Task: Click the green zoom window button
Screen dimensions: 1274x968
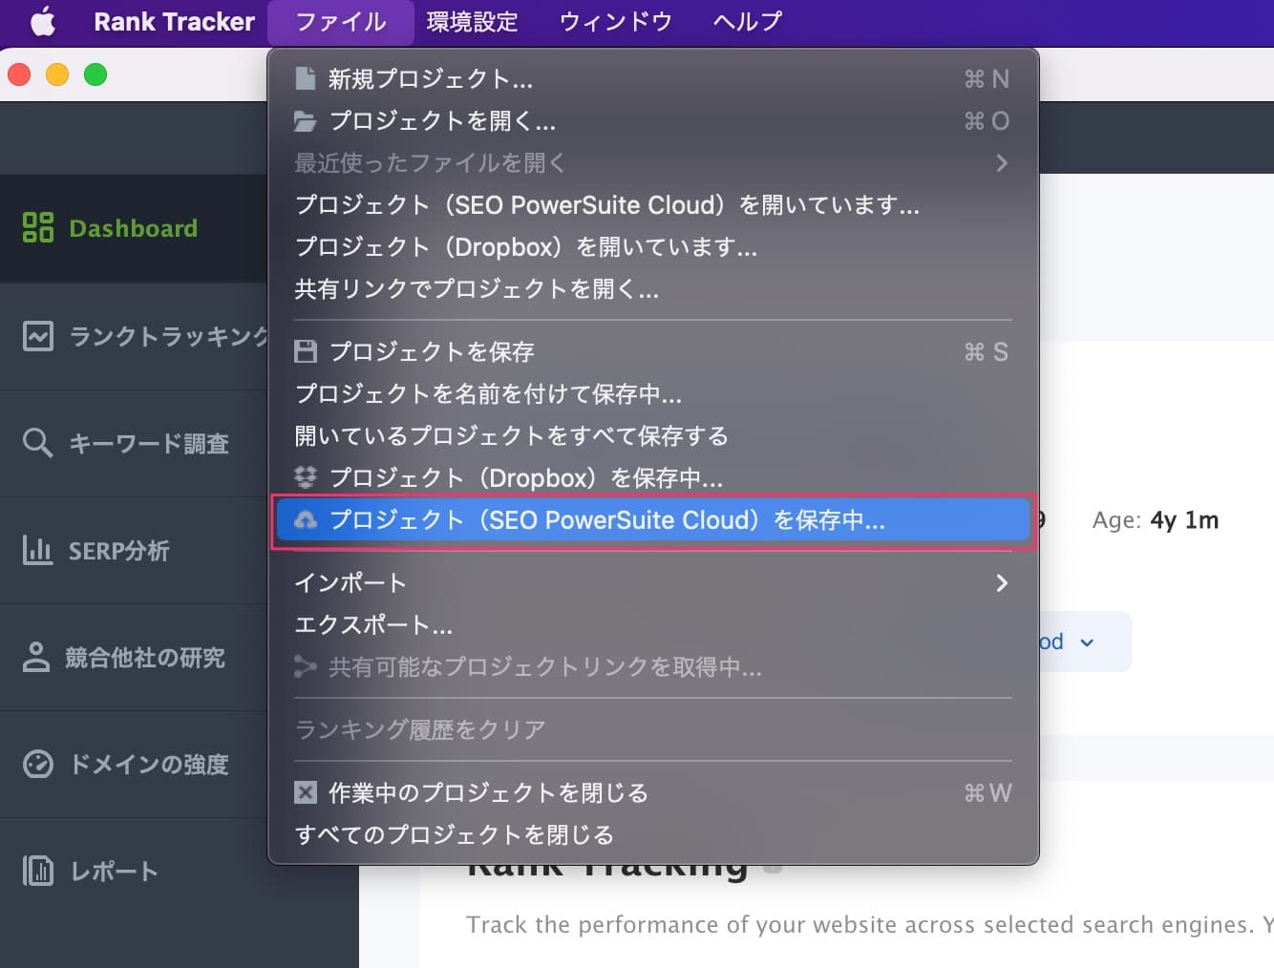Action: 96,74
